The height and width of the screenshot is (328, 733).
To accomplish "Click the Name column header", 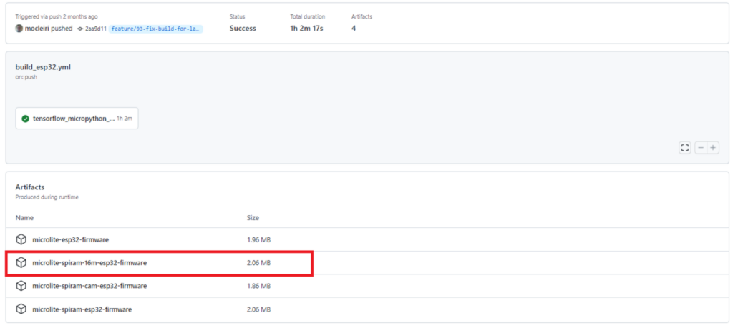I will pos(24,217).
